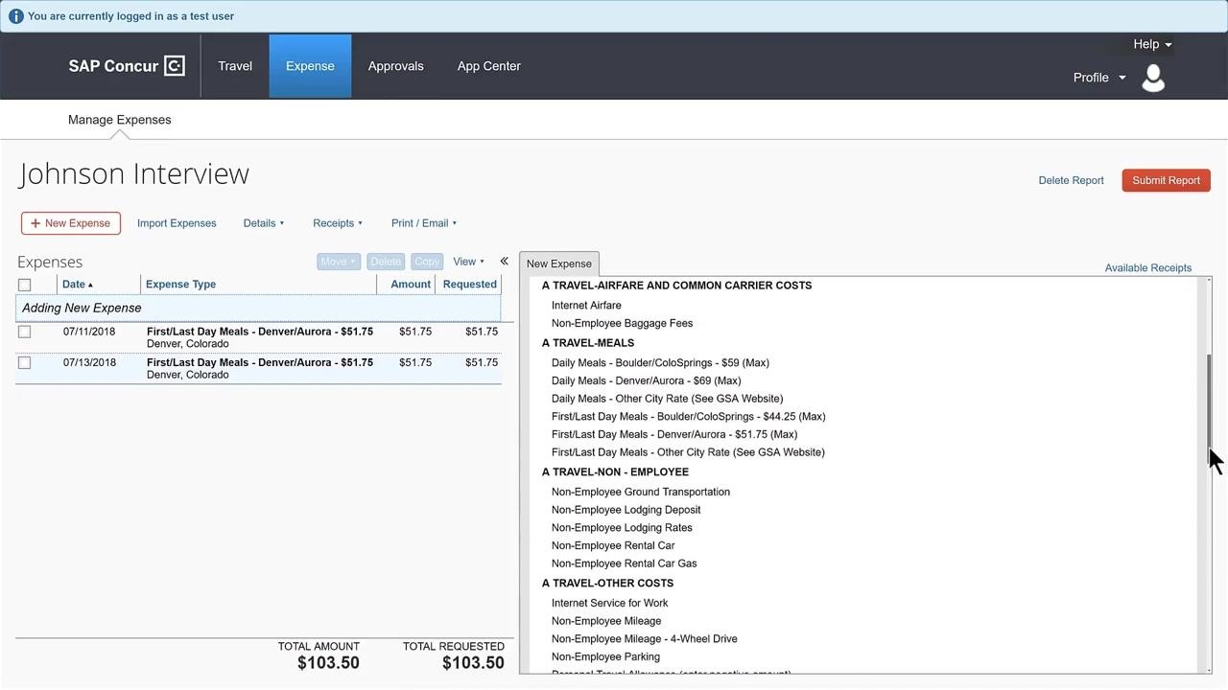Click the Delete button in Expenses toolbar

[x=386, y=262]
